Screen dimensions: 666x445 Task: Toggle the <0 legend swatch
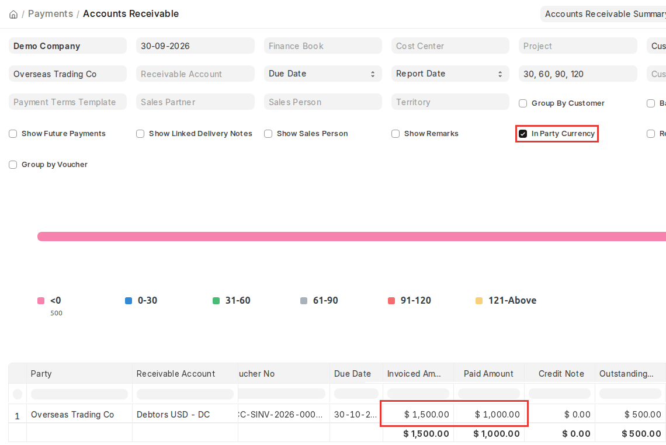coord(41,301)
